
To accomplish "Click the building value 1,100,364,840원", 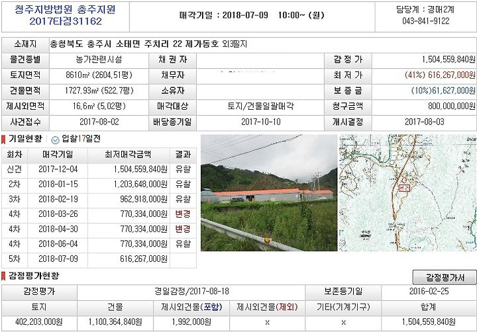I will 115,322.
